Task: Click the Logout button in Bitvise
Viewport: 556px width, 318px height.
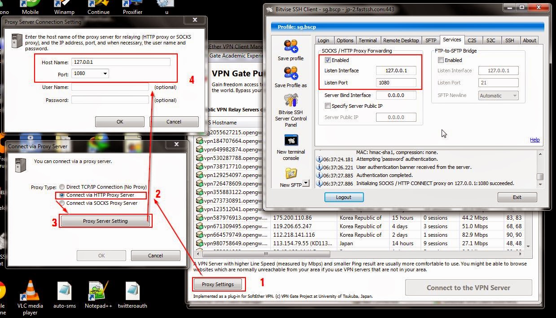Action: click(344, 197)
